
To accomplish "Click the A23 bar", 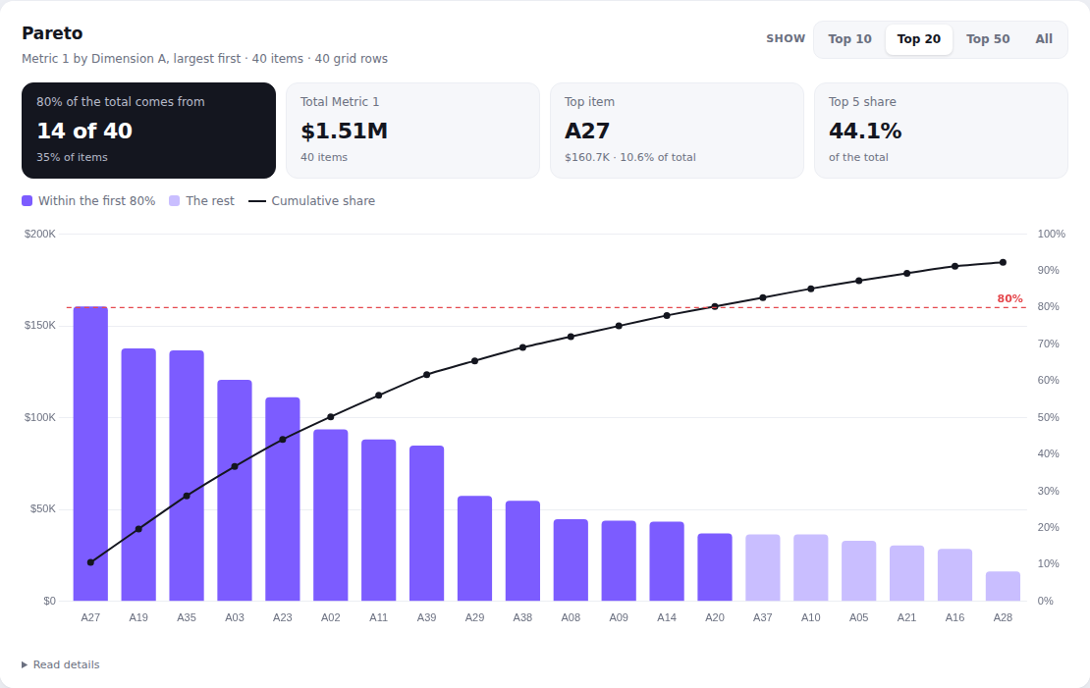I will tap(282, 499).
